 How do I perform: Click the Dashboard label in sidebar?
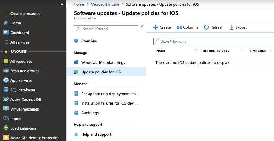tap(20, 33)
